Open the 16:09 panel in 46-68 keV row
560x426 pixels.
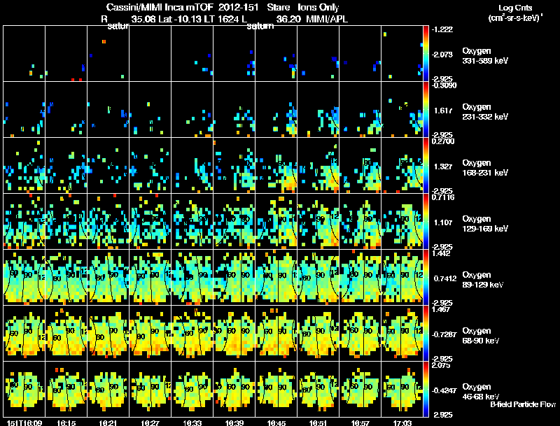(24, 389)
